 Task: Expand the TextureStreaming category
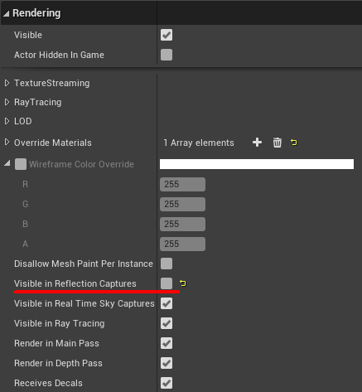[x=7, y=83]
